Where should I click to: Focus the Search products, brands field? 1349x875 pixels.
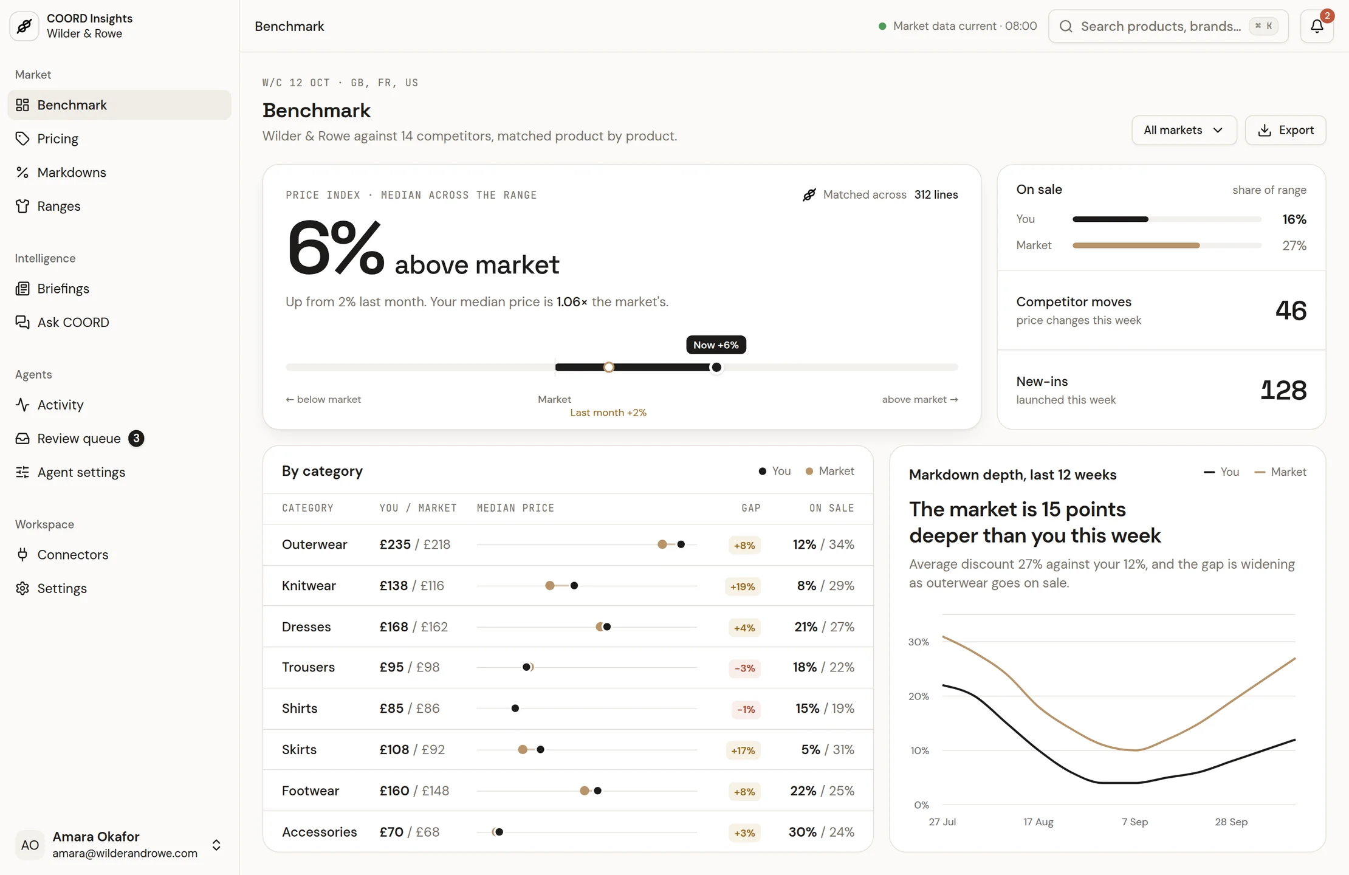coord(1168,26)
